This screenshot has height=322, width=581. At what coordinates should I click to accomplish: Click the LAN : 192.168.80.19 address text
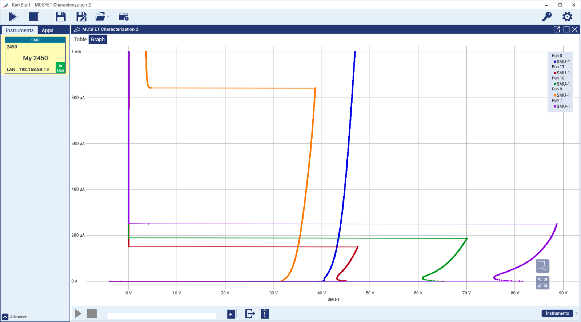click(28, 69)
